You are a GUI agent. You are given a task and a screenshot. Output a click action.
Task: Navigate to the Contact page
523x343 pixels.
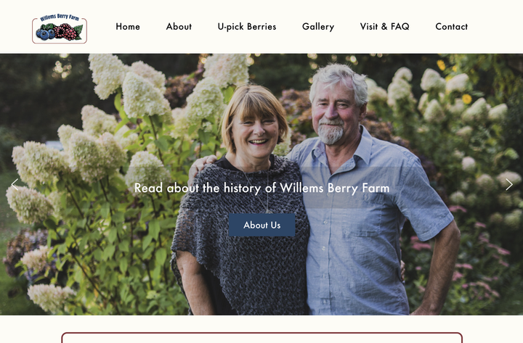[x=451, y=27]
